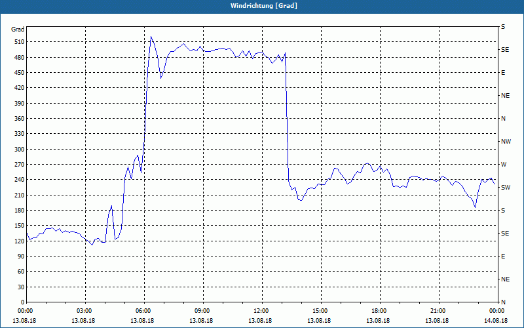Click the E compass label level with 450
The image size is (524, 328).
point(503,73)
